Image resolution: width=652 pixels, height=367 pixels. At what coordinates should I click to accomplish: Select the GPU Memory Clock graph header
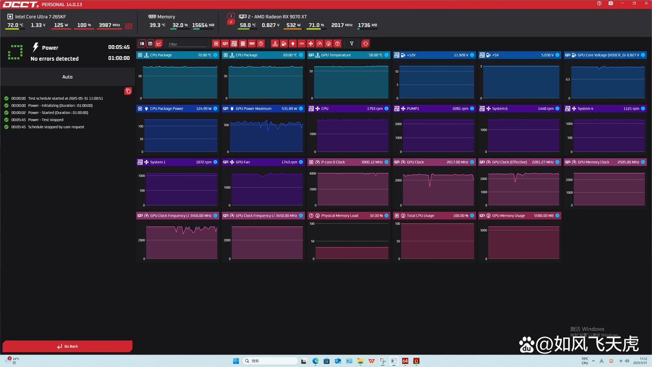pyautogui.click(x=605, y=162)
